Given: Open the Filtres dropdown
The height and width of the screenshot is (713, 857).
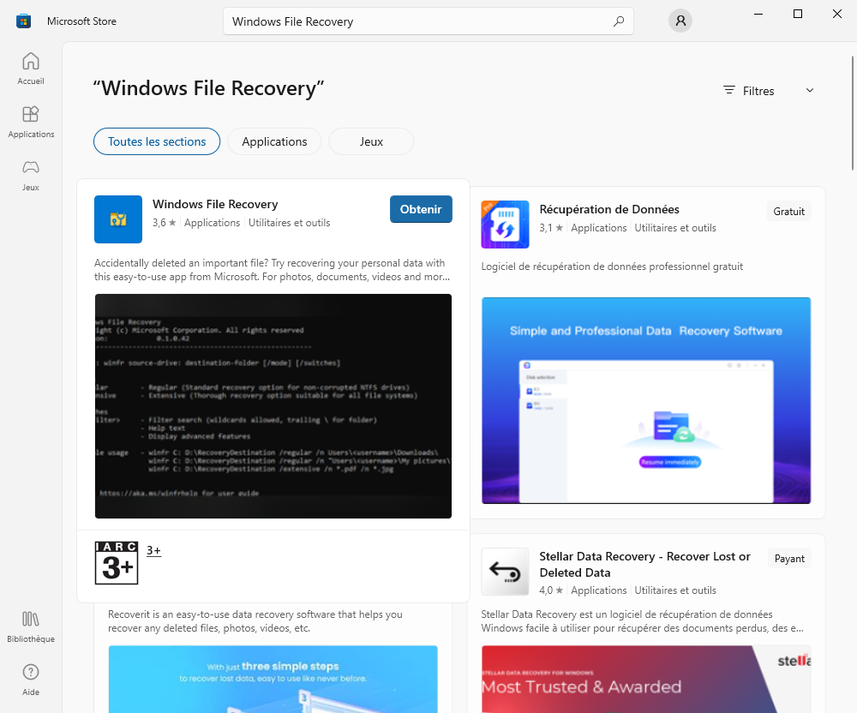Looking at the screenshot, I should coord(767,90).
